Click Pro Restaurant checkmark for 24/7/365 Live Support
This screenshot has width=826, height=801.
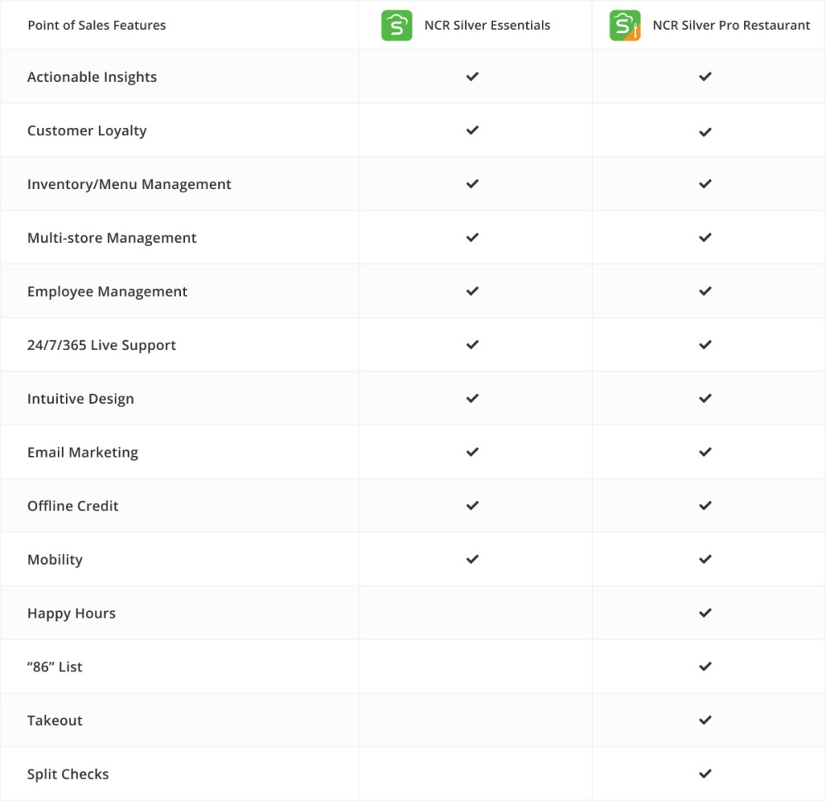pos(705,345)
